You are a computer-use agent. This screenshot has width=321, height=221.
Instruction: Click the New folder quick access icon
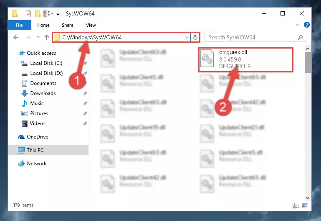pos(38,14)
